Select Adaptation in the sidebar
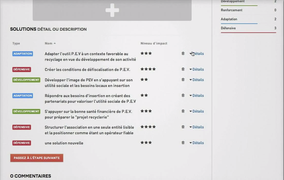284x180 pixels. pyautogui.click(x=229, y=19)
